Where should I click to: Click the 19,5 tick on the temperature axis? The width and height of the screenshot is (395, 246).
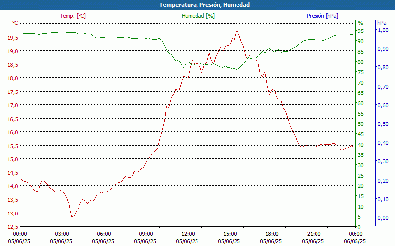point(13,38)
